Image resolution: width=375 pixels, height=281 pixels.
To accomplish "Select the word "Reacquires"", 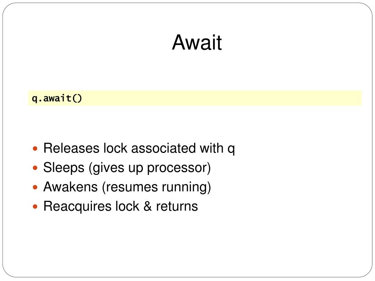I will pyautogui.click(x=77, y=206).
